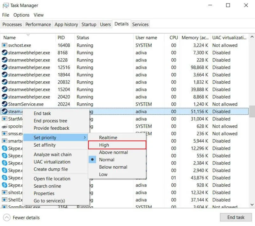
Task: Choose End process tree
Action: point(55,120)
